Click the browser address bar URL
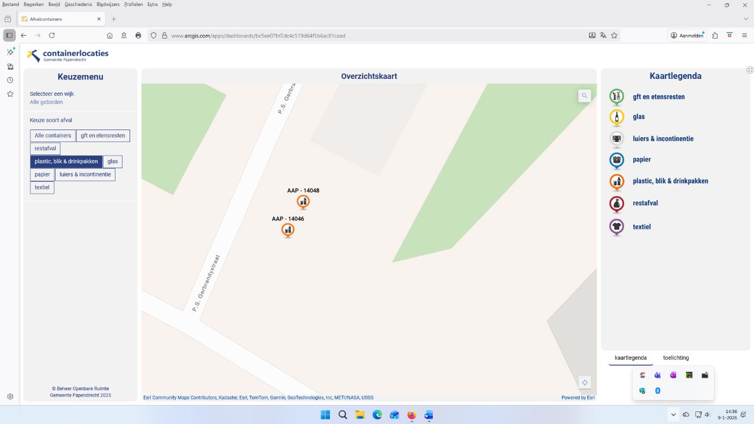 (258, 35)
